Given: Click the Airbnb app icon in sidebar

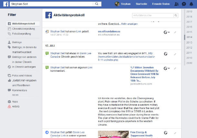Looking at the screenshot, I should point(9,106).
